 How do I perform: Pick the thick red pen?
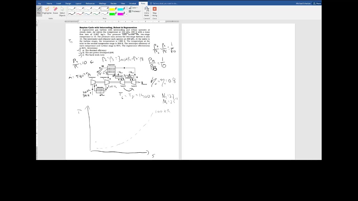(x=80, y=14)
